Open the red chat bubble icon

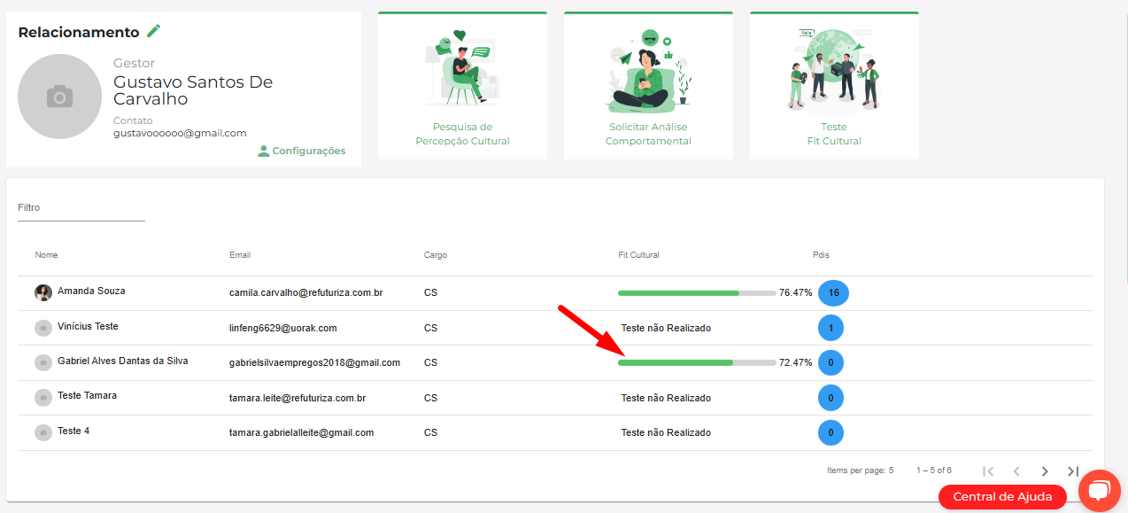pos(1100,490)
